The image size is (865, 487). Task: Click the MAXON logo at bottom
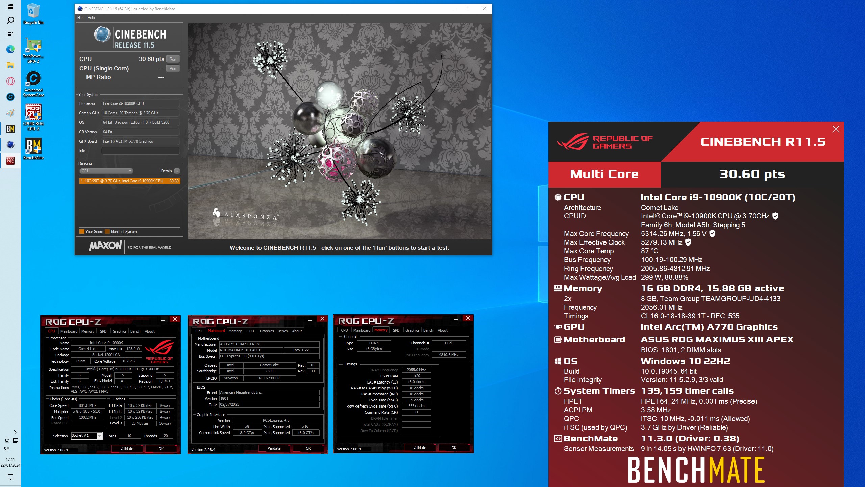point(105,246)
